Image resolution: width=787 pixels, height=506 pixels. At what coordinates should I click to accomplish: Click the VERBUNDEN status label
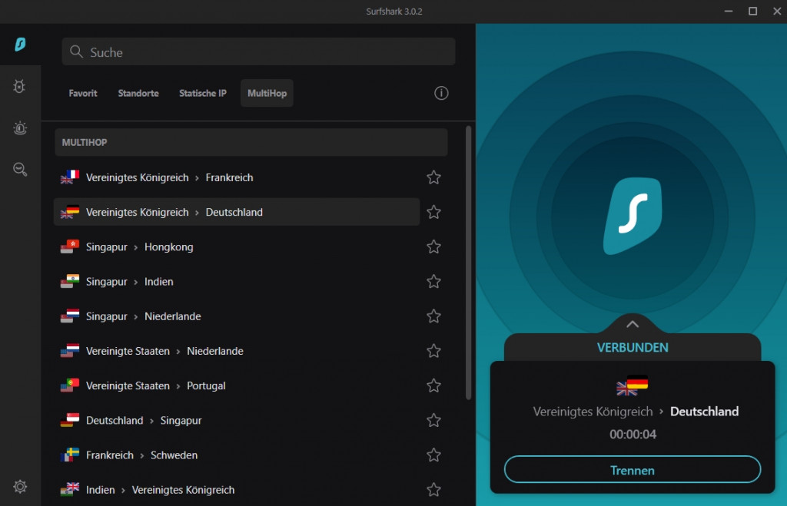(x=633, y=348)
